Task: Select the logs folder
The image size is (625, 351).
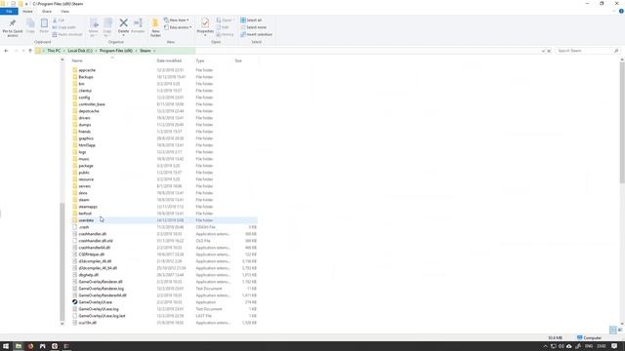Action: point(82,152)
